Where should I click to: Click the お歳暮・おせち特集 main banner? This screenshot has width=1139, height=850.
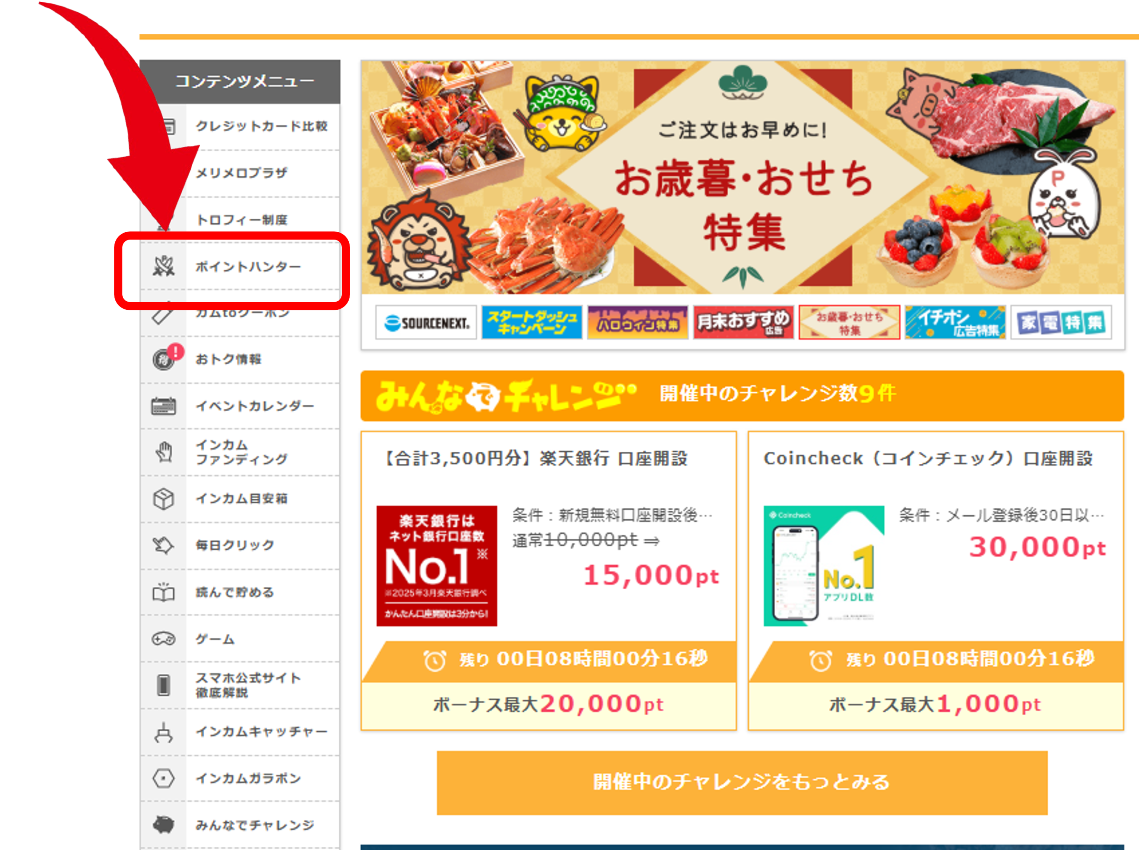tap(743, 178)
